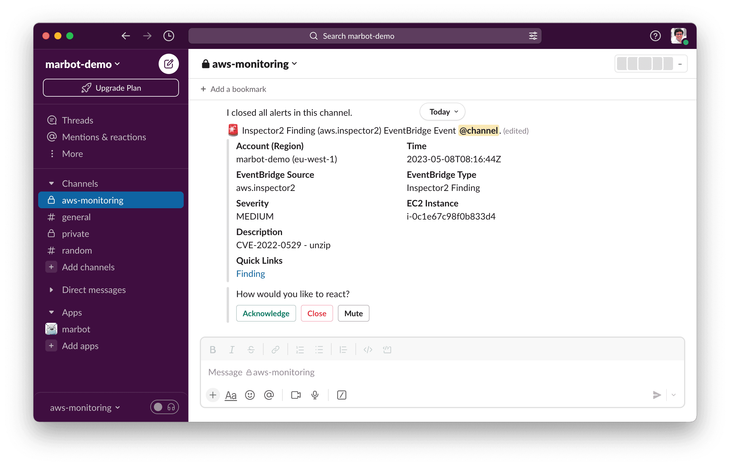Open aws-monitoring channel header dropdown
This screenshot has width=730, height=466.
pos(250,64)
